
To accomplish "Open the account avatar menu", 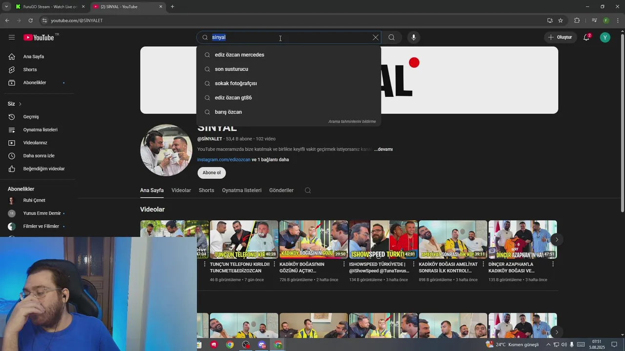I will point(605,38).
